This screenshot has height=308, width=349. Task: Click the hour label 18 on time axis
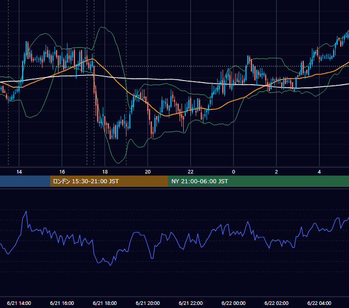coord(105,172)
